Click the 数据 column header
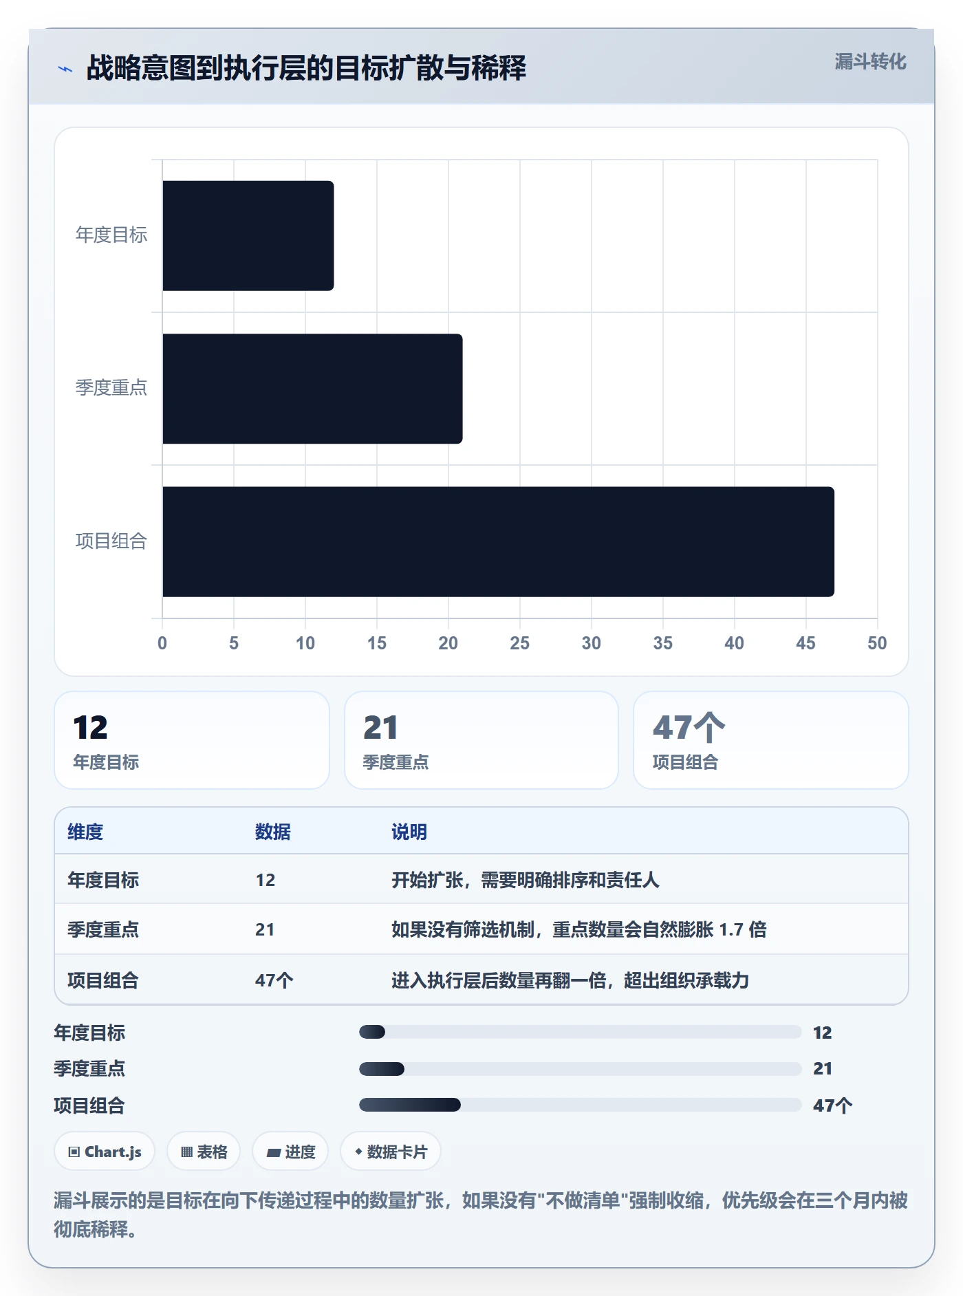963x1296 pixels. tap(273, 832)
